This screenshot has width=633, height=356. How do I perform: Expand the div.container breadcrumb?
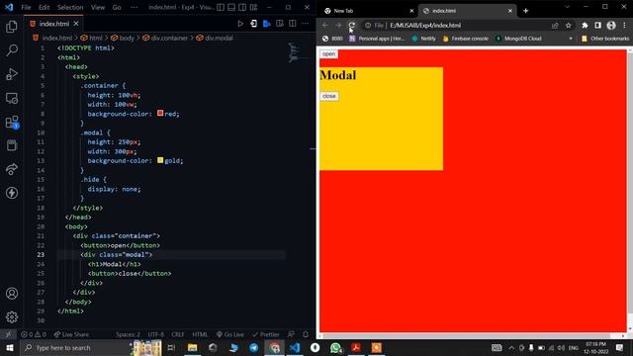165,38
